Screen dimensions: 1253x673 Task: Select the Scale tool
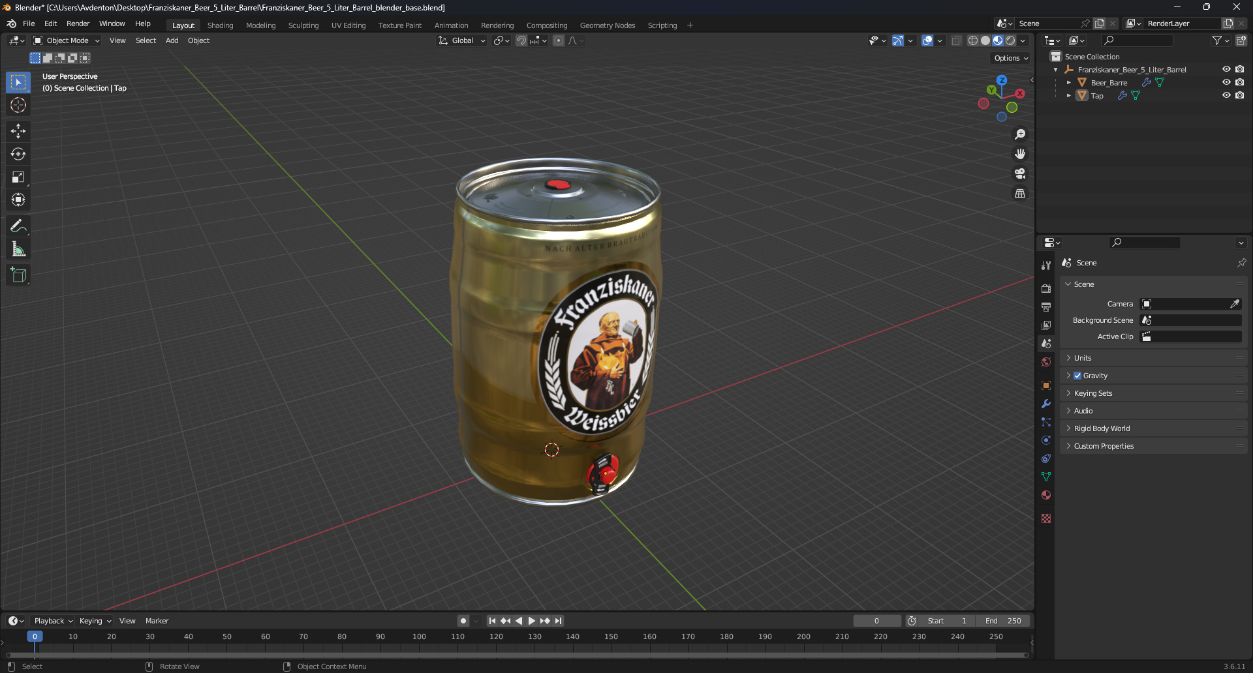(x=18, y=177)
